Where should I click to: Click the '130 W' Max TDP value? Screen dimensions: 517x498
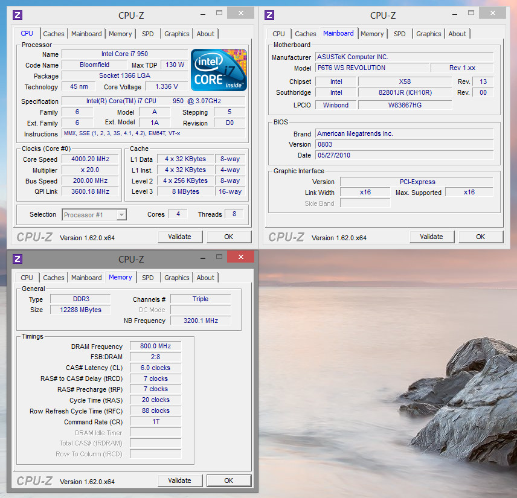[175, 65]
